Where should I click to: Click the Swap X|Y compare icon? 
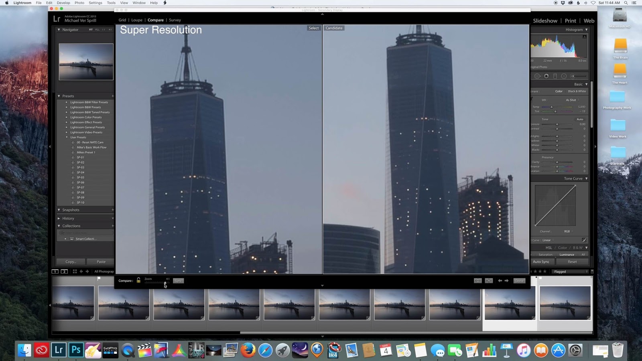pyautogui.click(x=477, y=281)
